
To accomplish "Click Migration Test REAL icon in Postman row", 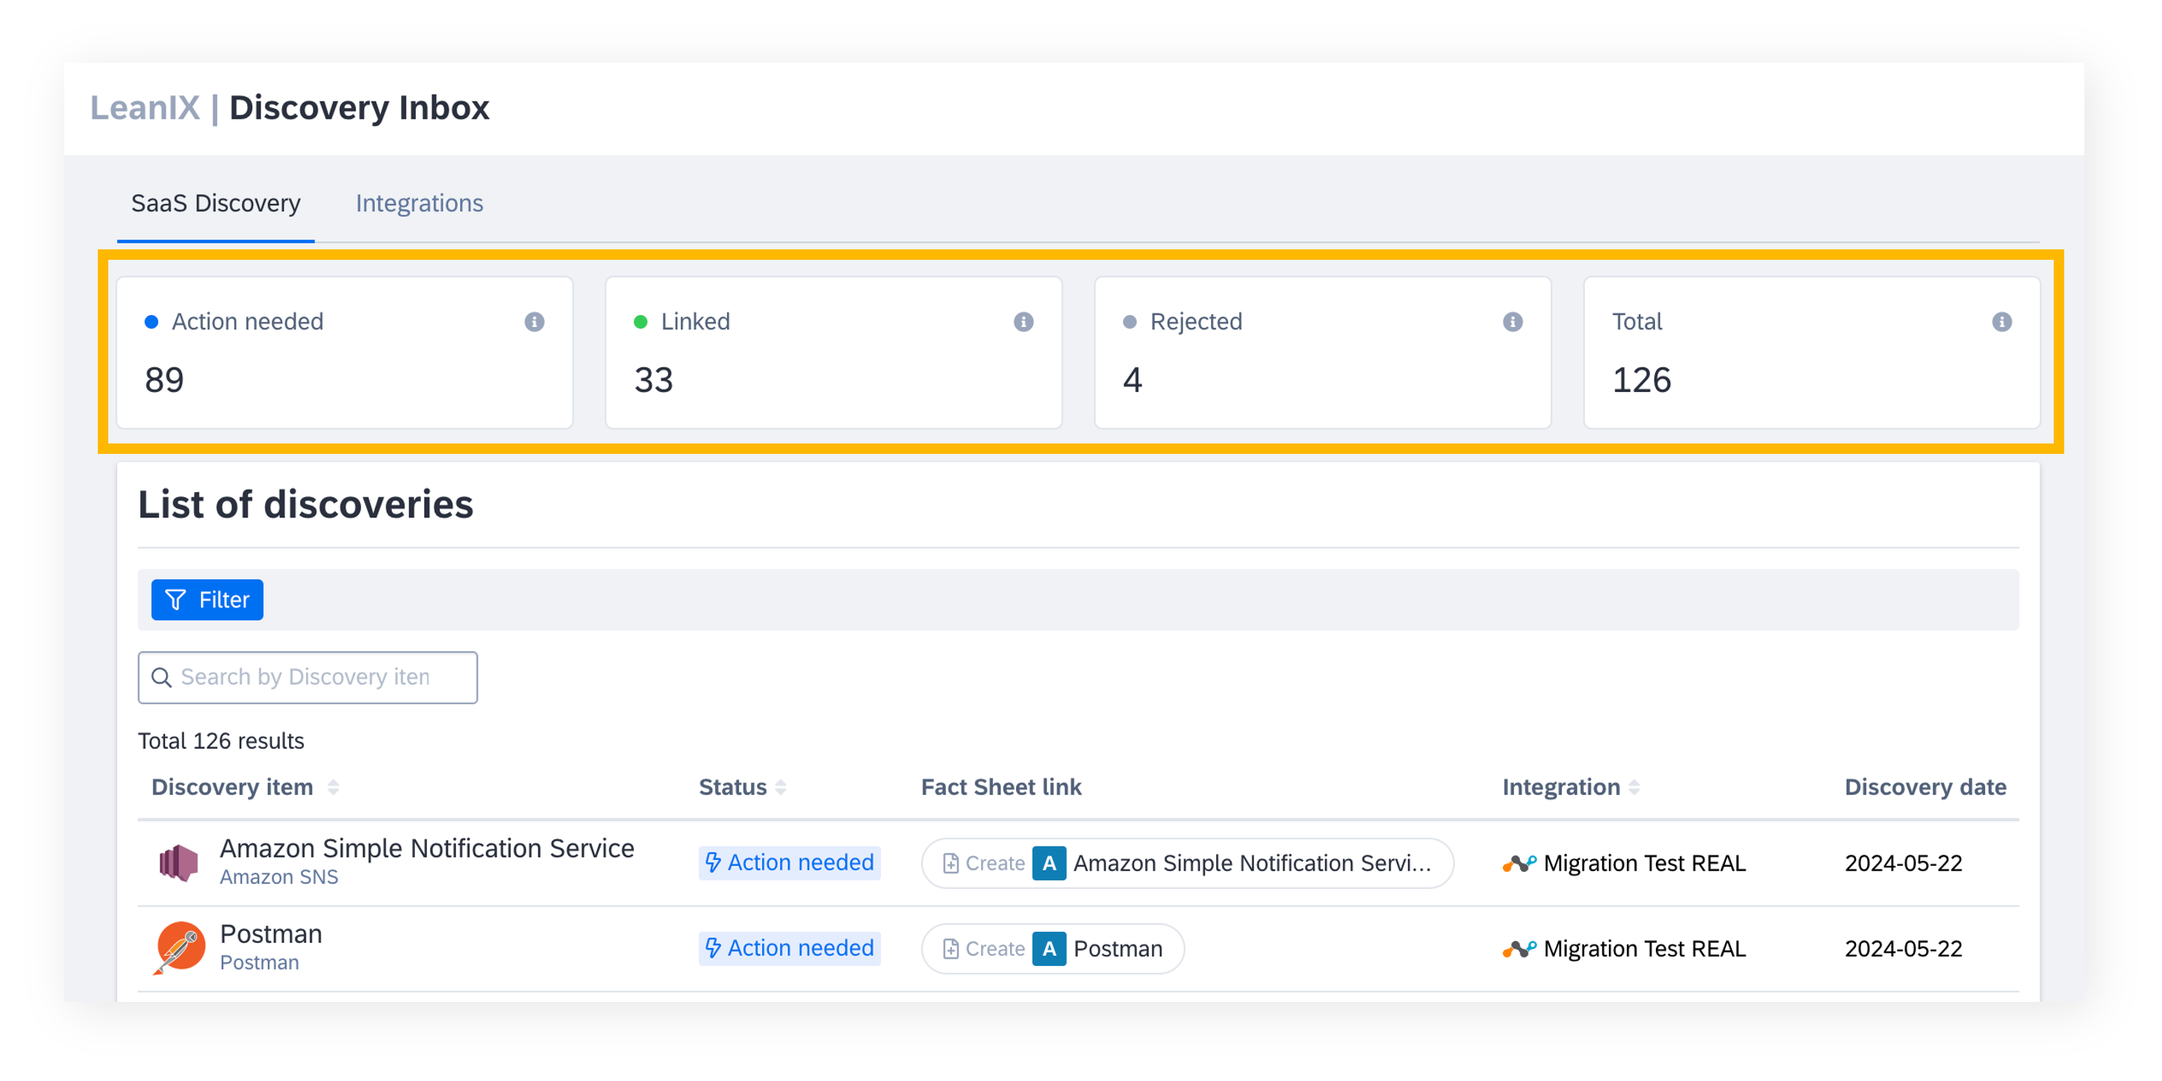I will coord(1519,948).
